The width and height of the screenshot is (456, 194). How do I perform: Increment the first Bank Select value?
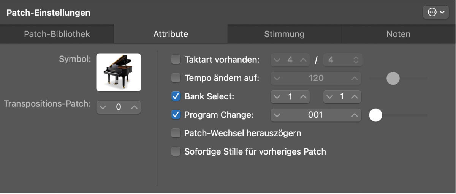click(x=303, y=97)
